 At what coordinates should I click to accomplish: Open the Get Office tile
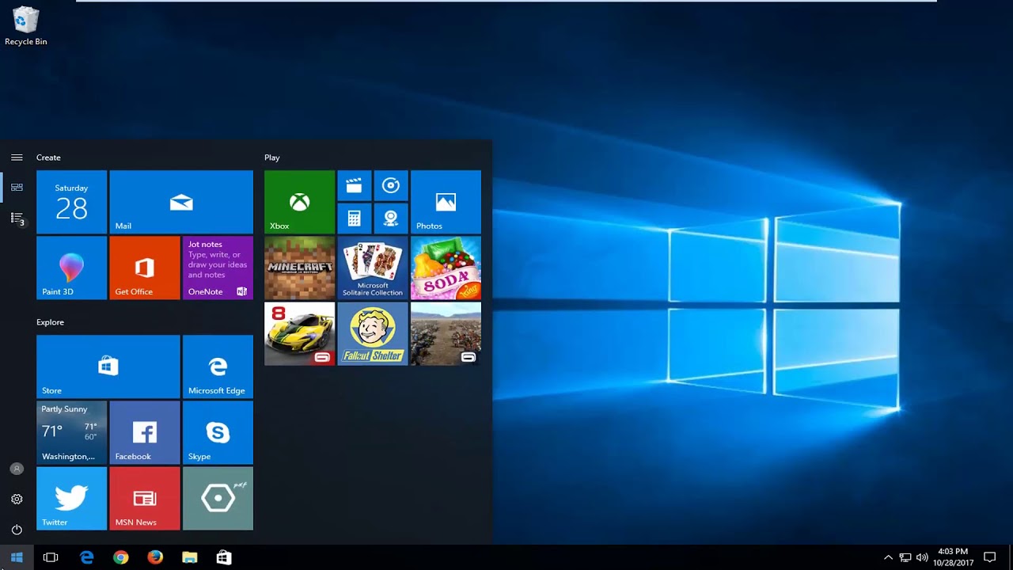145,268
